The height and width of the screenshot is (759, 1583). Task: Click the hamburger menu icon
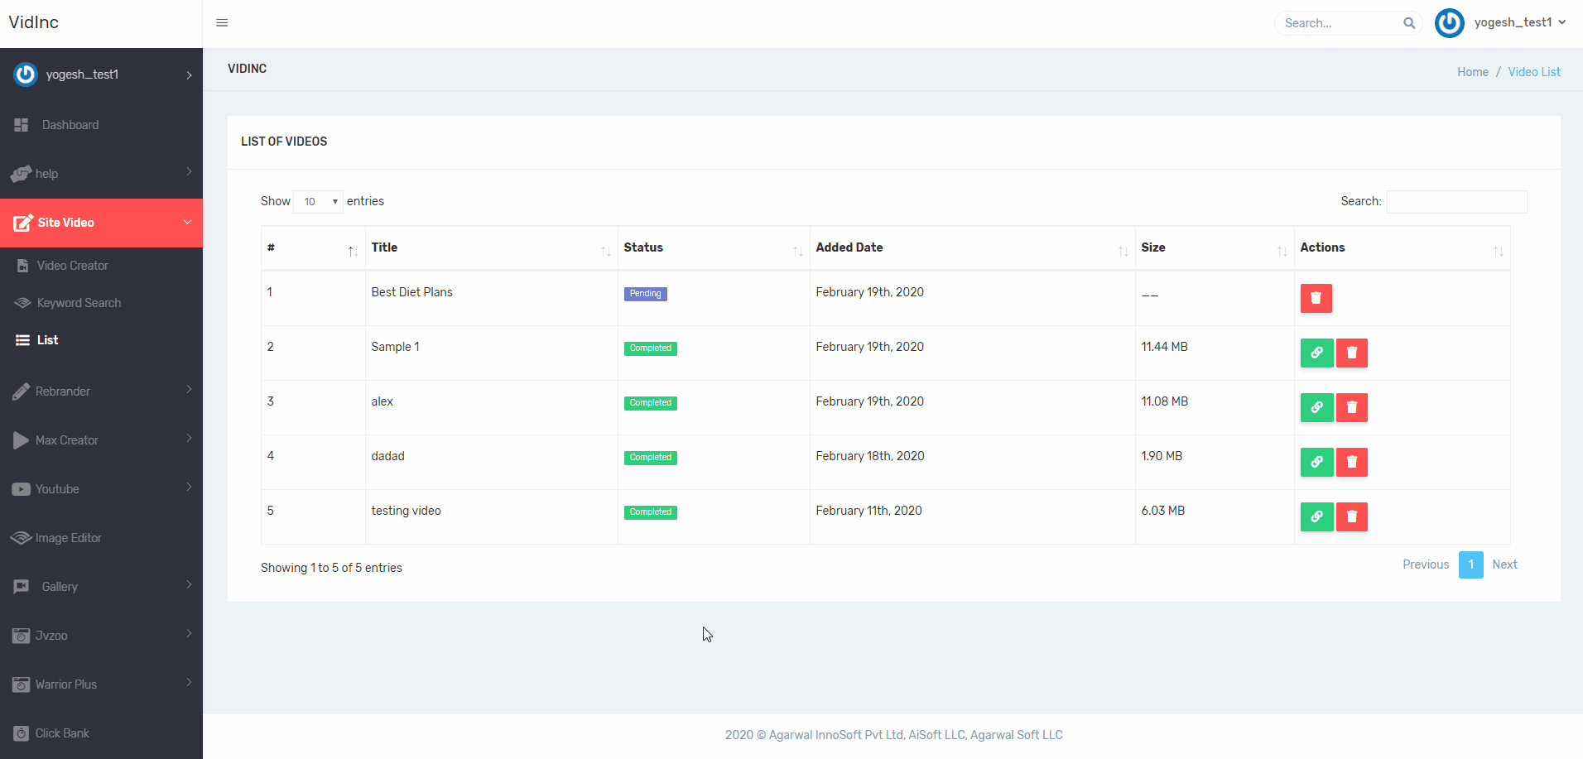(222, 22)
